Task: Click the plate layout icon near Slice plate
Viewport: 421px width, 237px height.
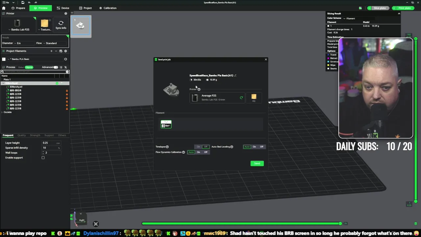Action: point(360,8)
